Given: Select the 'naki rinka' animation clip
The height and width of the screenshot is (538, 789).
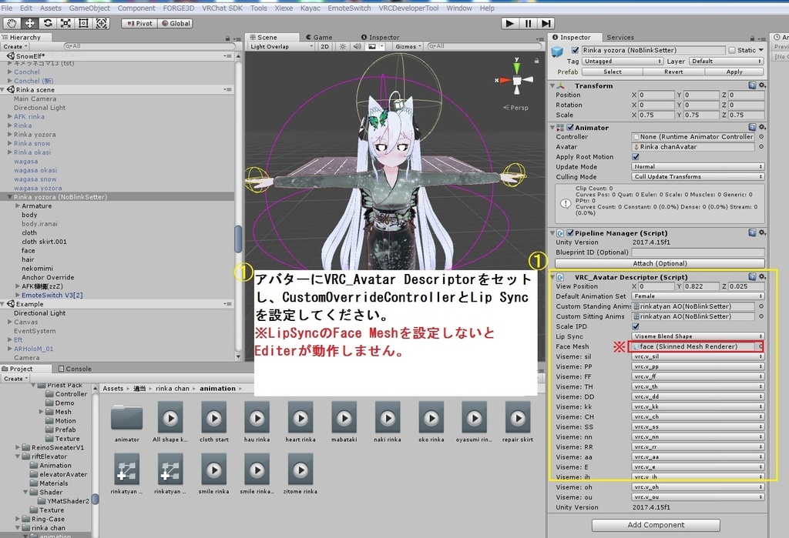Looking at the screenshot, I should (388, 422).
